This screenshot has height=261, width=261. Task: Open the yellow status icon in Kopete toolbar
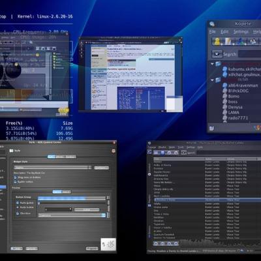coord(217,41)
